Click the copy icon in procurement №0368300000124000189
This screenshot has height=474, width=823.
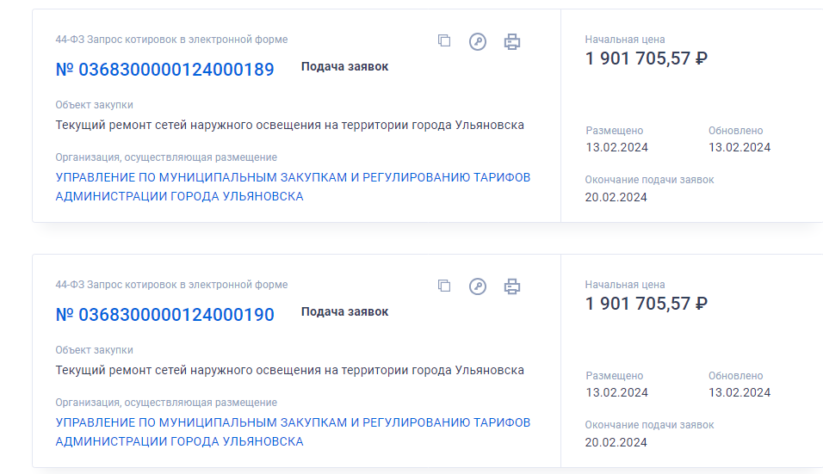click(x=444, y=41)
